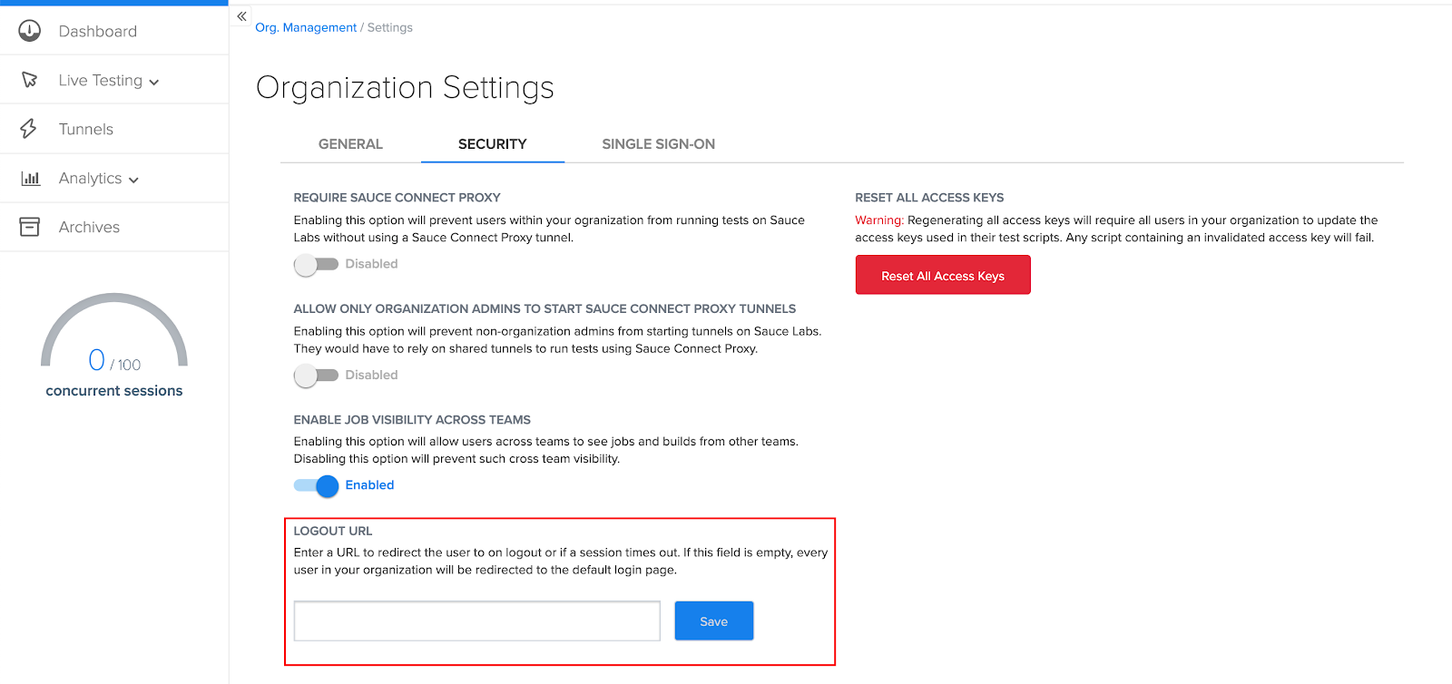Click the Reset All Access Keys button
This screenshot has width=1452, height=684.
[x=943, y=275]
